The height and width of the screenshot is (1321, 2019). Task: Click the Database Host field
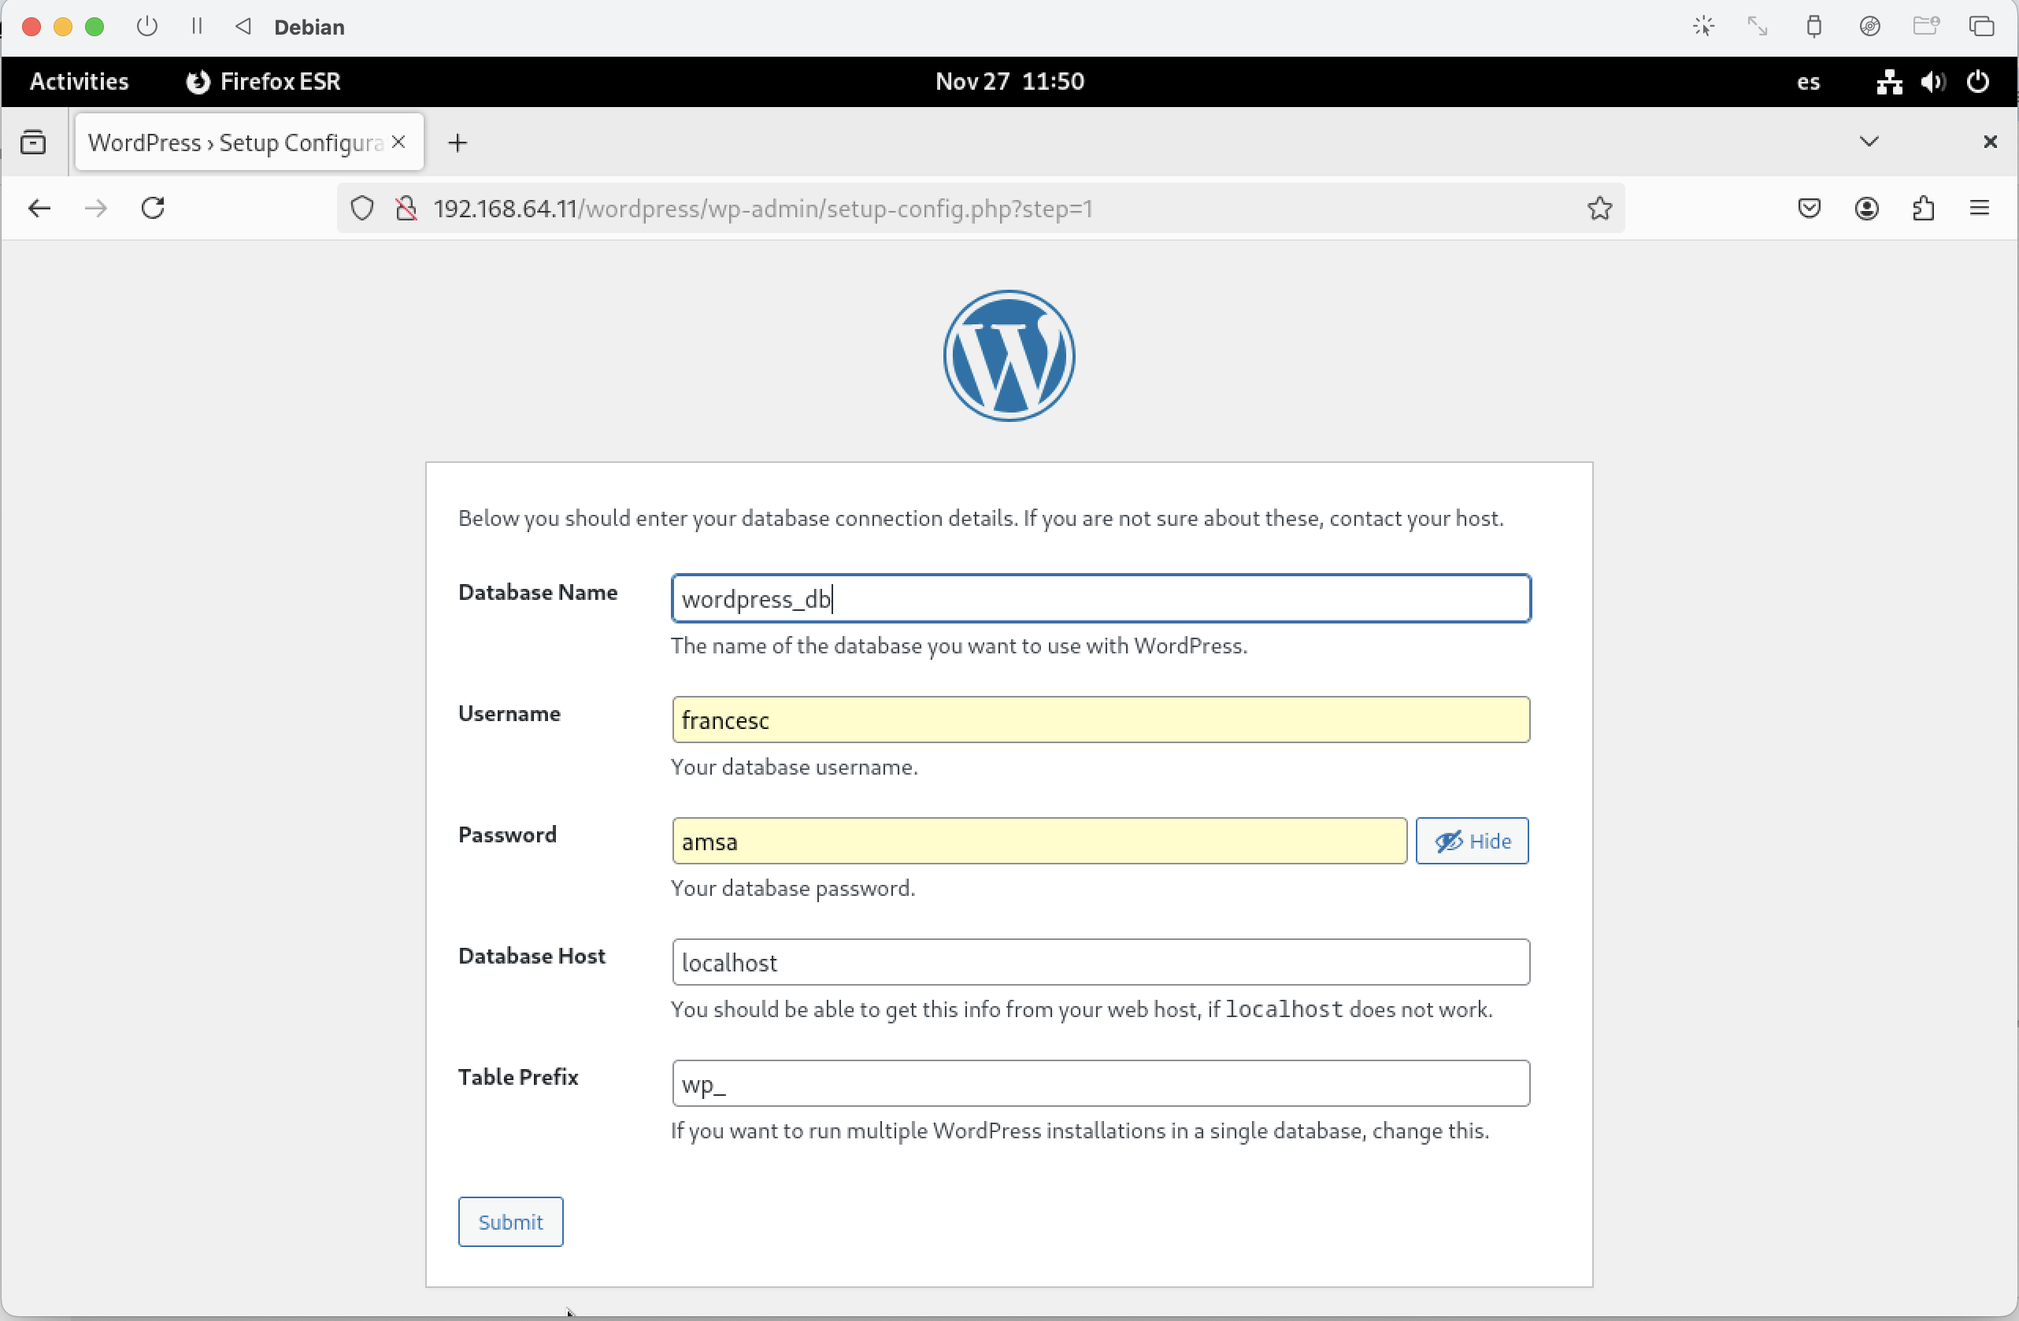tap(1100, 961)
